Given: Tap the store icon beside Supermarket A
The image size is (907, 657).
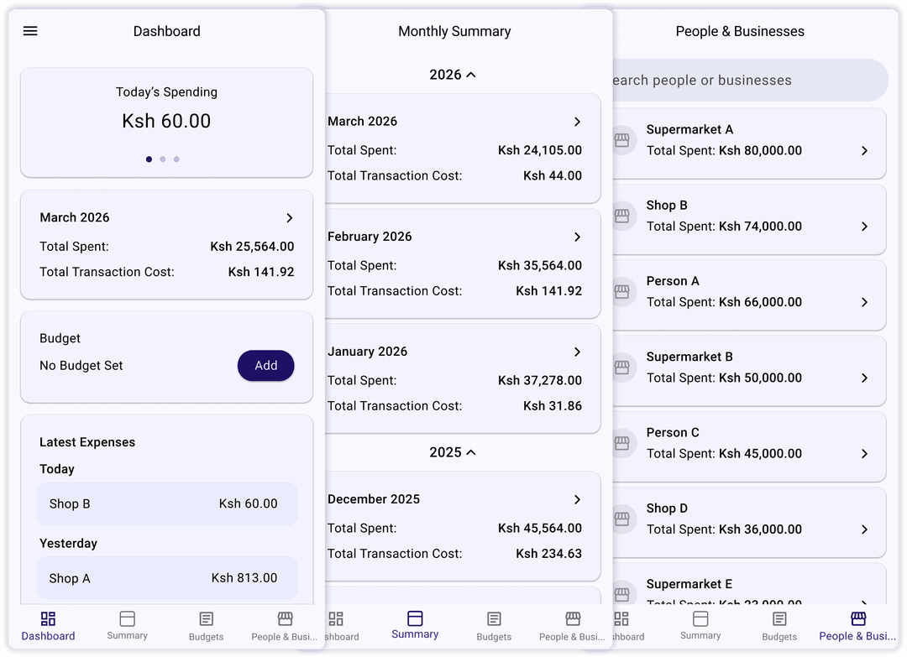Looking at the screenshot, I should 621,140.
